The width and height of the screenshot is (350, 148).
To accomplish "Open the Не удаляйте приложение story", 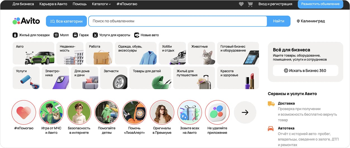I will [217, 112].
